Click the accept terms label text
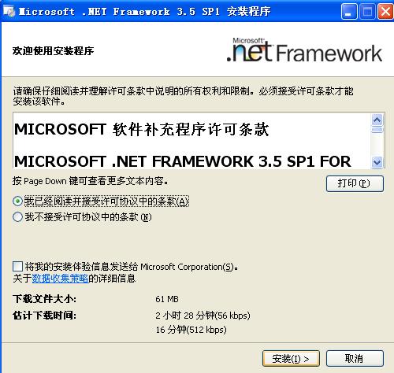 tap(106, 201)
